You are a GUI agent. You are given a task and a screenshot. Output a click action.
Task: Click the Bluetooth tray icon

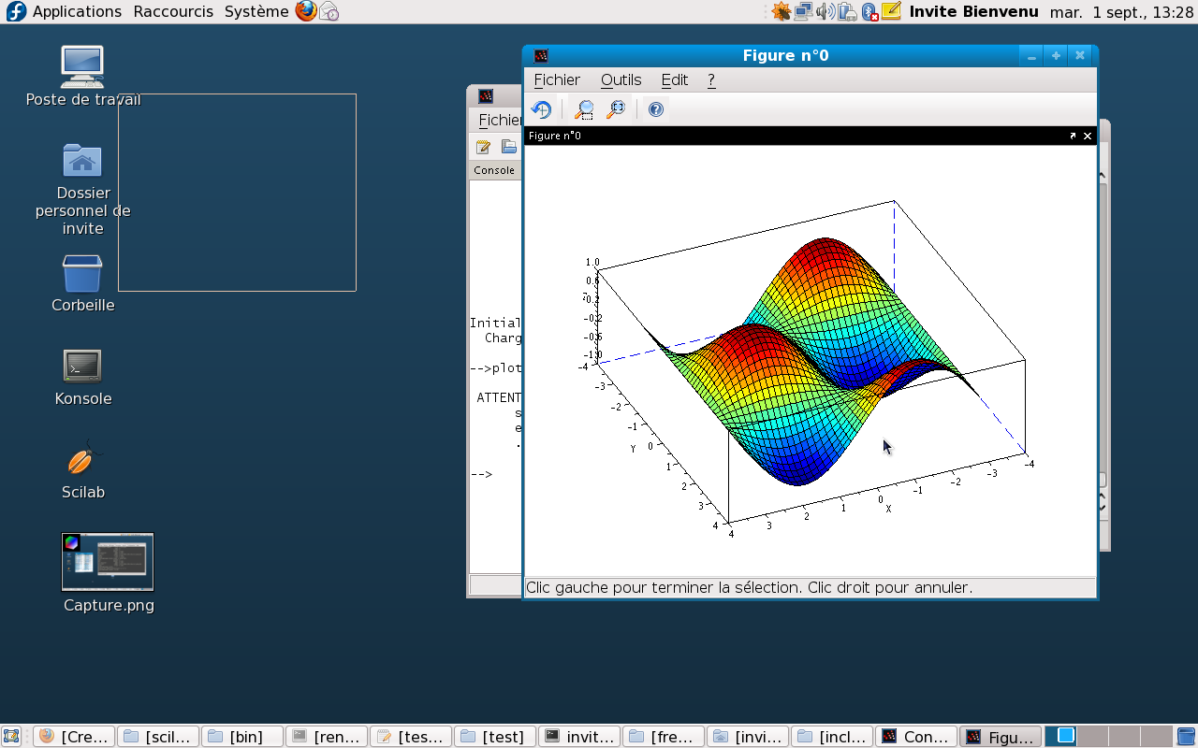[x=869, y=11]
